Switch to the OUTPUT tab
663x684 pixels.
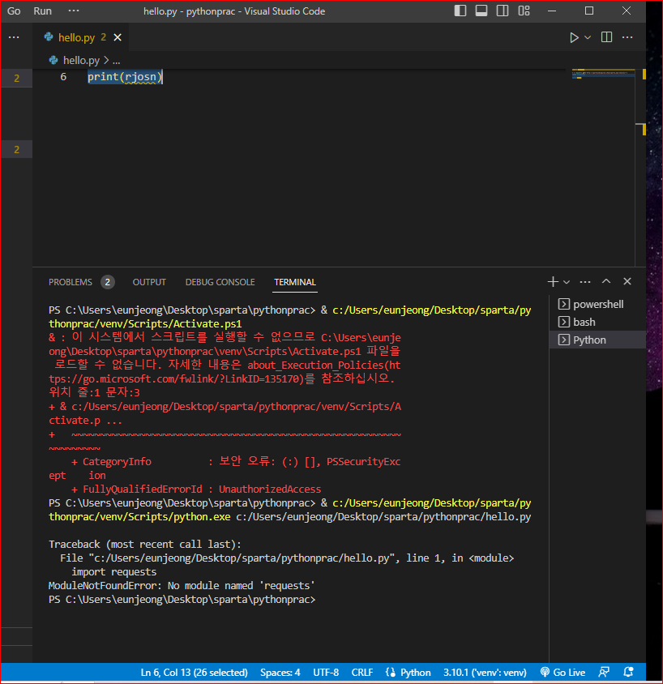(x=149, y=282)
